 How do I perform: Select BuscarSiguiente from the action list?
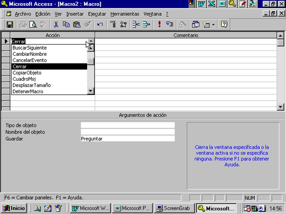(49, 48)
